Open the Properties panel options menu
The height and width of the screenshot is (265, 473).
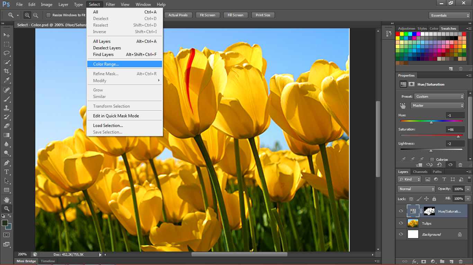tap(469, 76)
